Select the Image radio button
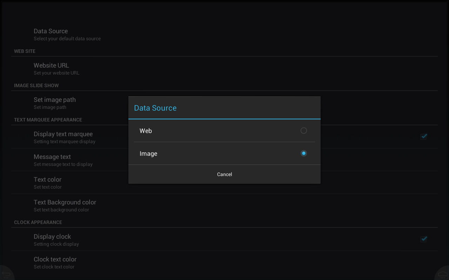Screen dimensions: 449x280 click(303, 153)
